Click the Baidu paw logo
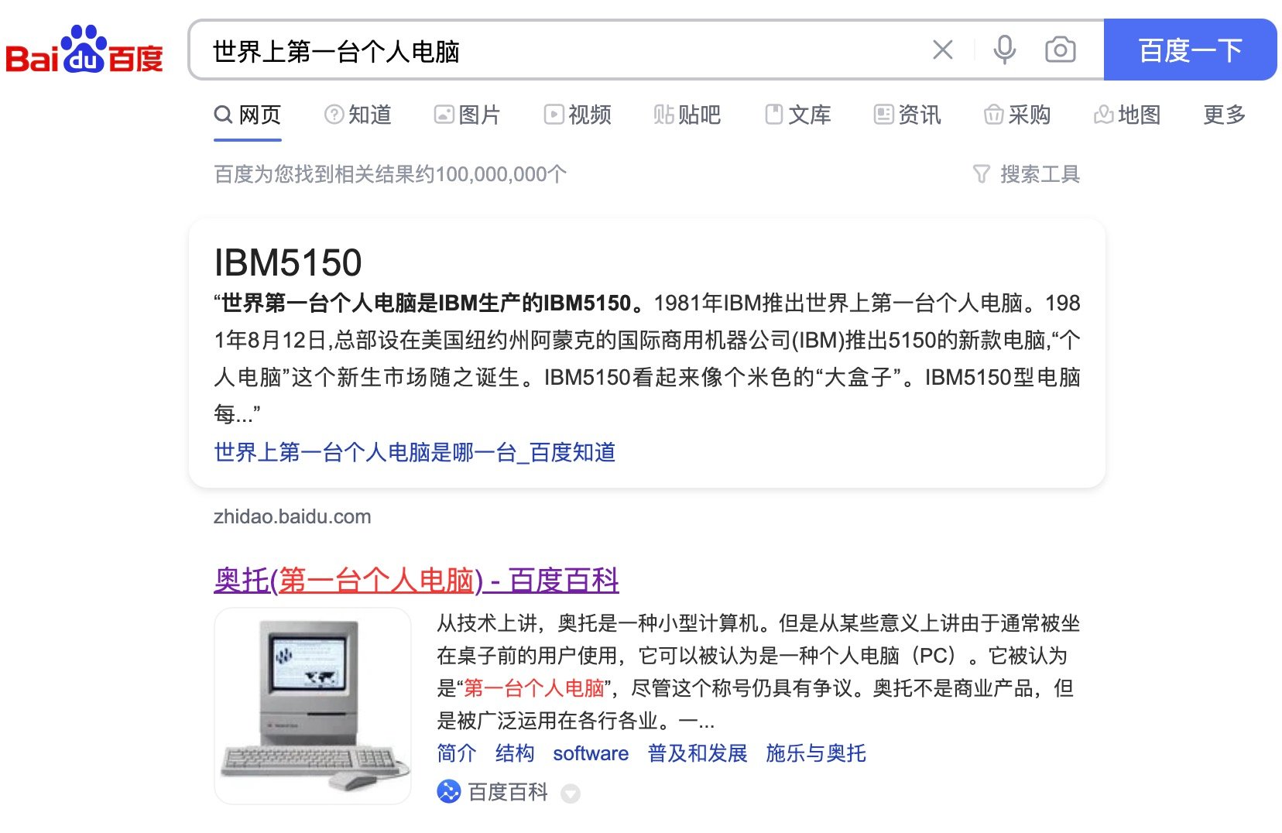The height and width of the screenshot is (833, 1282). 84,50
